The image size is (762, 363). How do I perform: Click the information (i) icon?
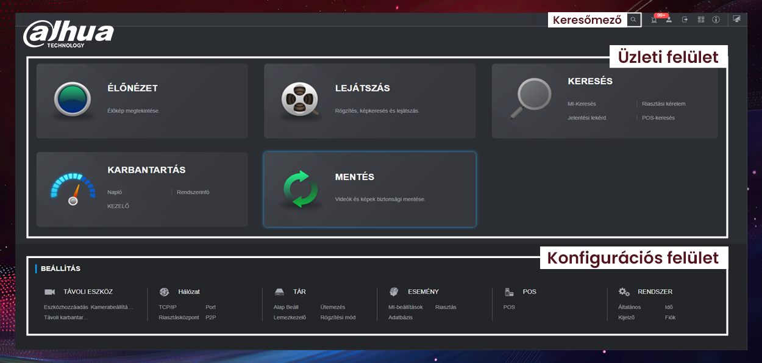(x=716, y=20)
